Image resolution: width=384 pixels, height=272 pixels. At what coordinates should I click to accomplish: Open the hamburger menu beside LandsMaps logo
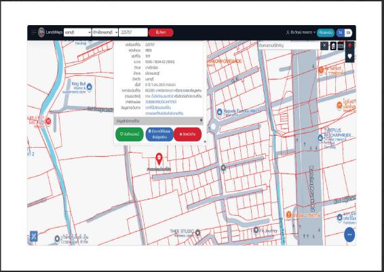33,33
